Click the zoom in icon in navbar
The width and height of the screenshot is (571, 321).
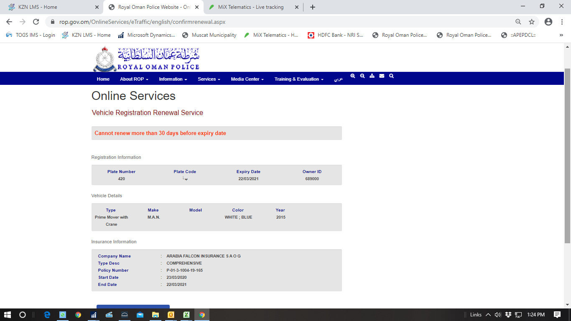coord(353,76)
